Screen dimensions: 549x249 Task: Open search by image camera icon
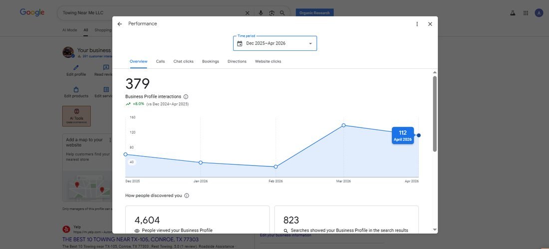point(272,13)
